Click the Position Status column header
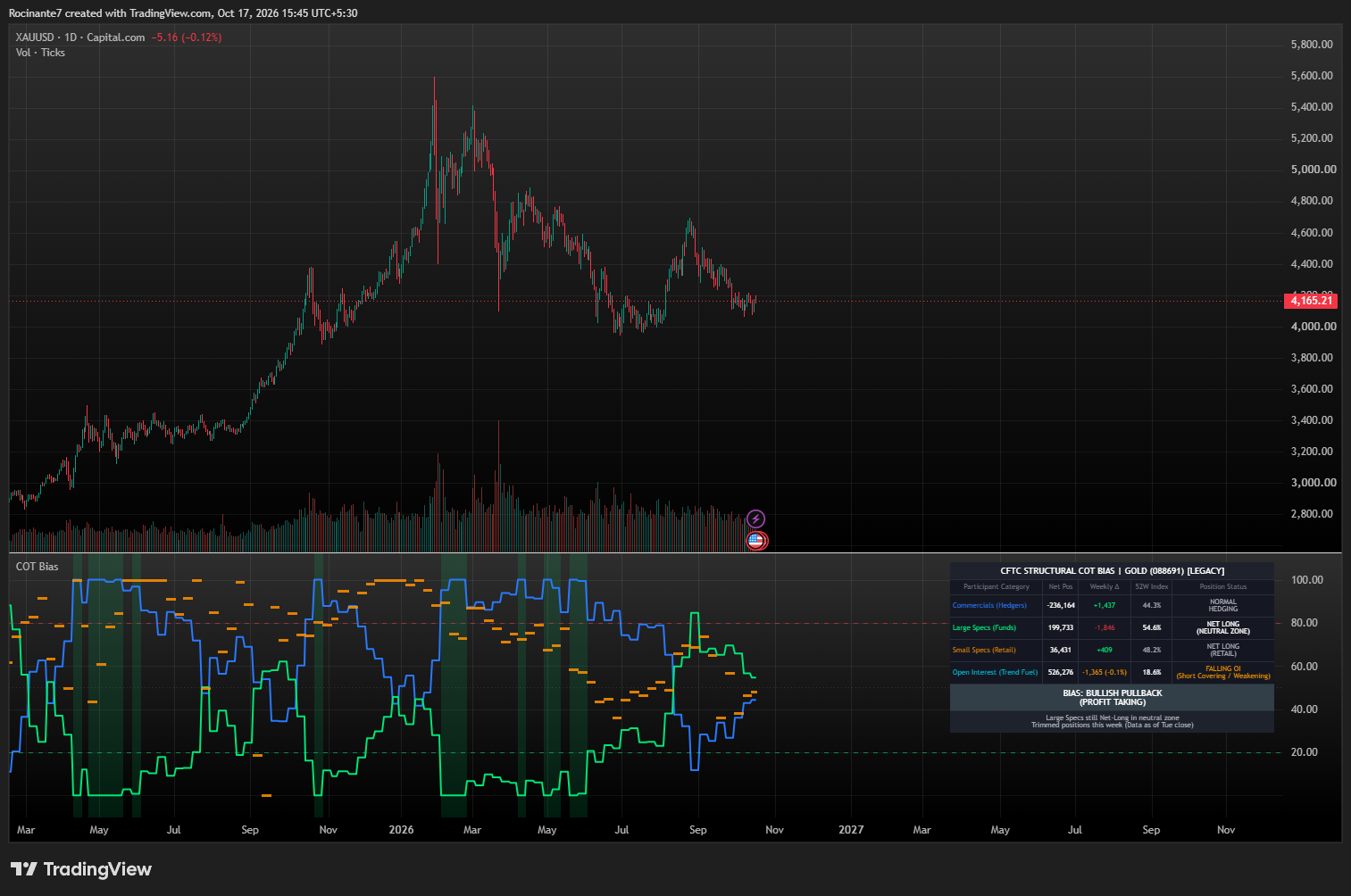The height and width of the screenshot is (896, 1351). pyautogui.click(x=1223, y=587)
